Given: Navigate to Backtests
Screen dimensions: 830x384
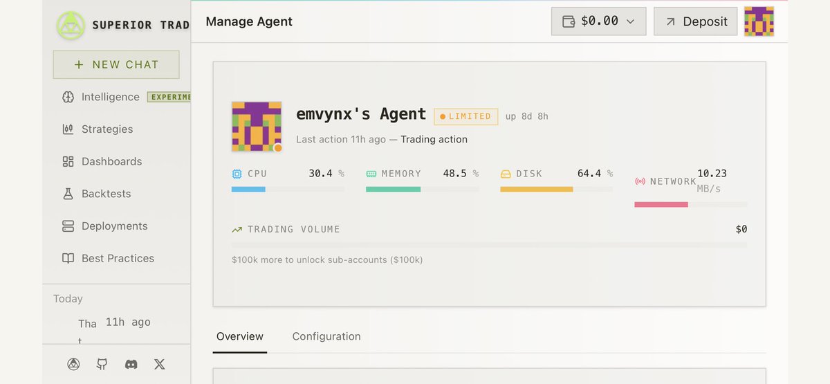Looking at the screenshot, I should click(x=106, y=194).
